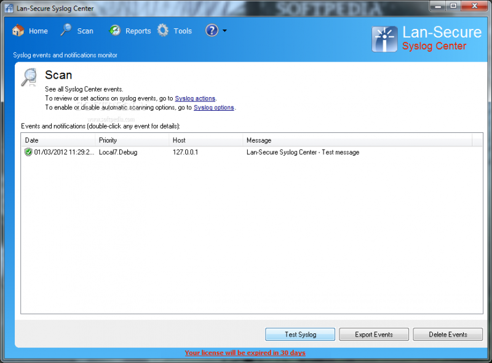Click the app icon in title bar
Screen dimensions: 492x363
9,8
